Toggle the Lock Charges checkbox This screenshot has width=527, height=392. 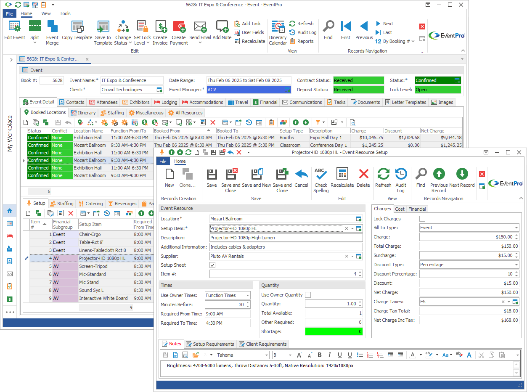pos(422,219)
